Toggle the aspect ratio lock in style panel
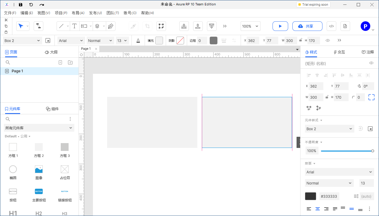 pyautogui.click(x=327, y=97)
